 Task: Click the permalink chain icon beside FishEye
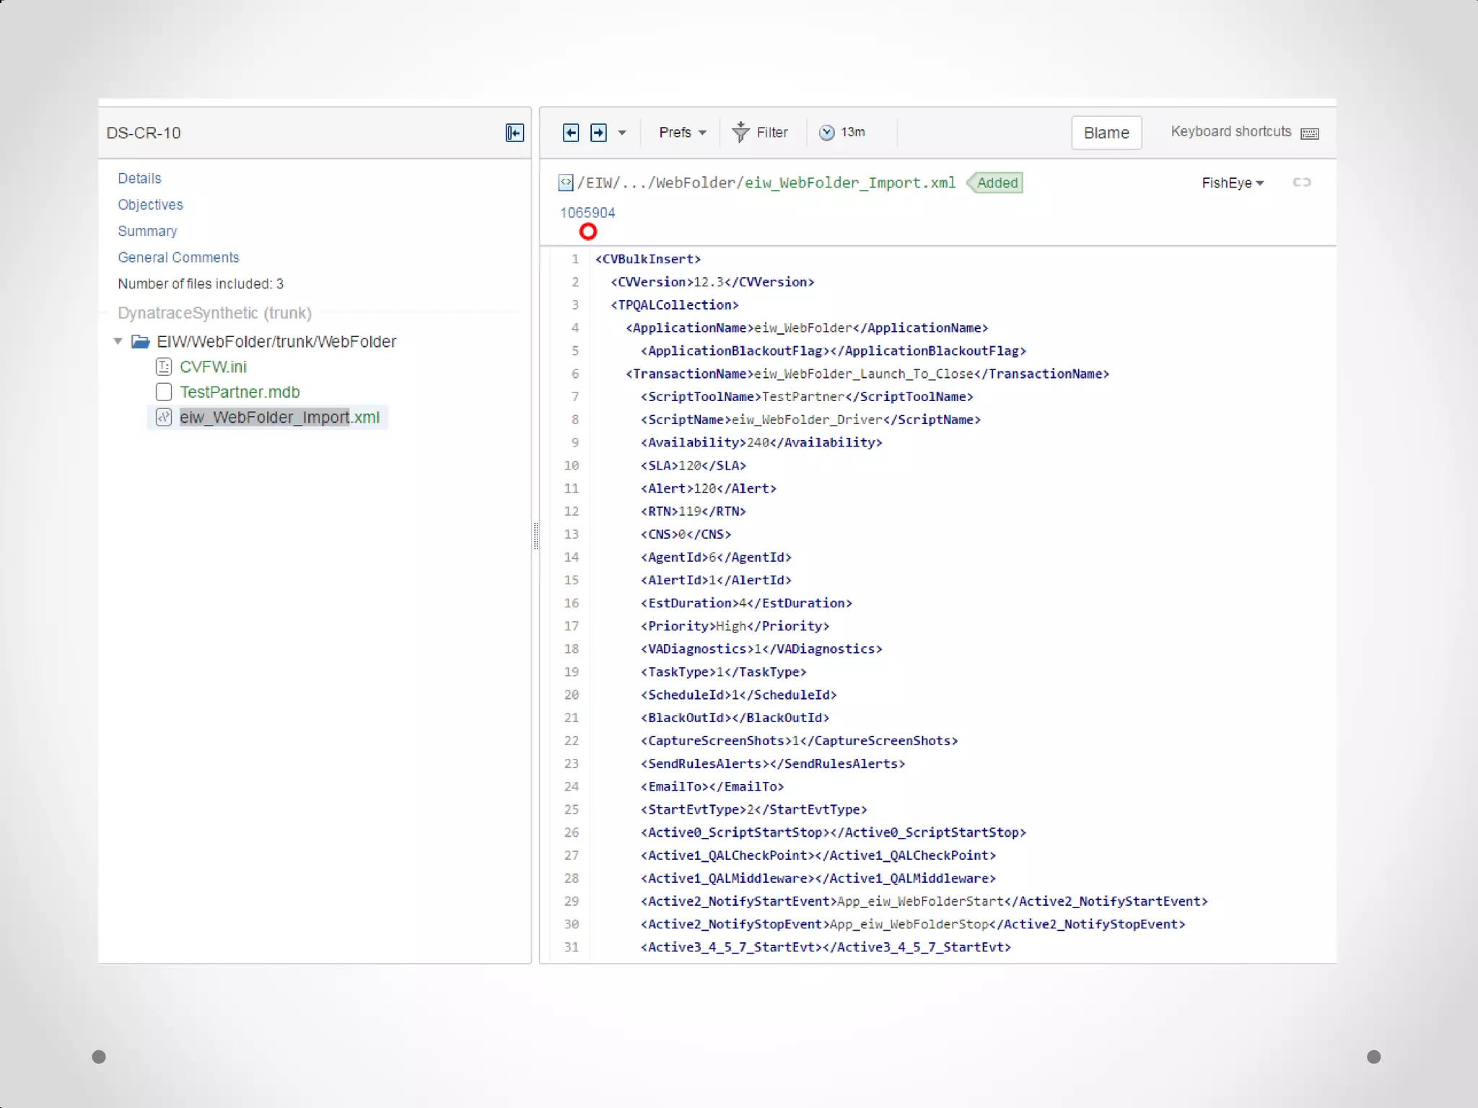click(1302, 183)
